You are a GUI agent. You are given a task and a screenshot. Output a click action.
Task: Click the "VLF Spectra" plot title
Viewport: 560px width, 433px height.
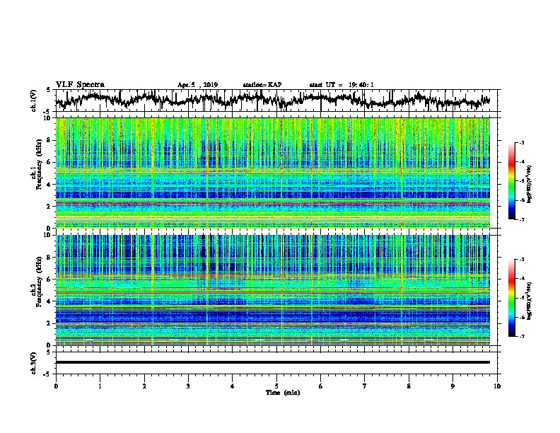[80, 84]
